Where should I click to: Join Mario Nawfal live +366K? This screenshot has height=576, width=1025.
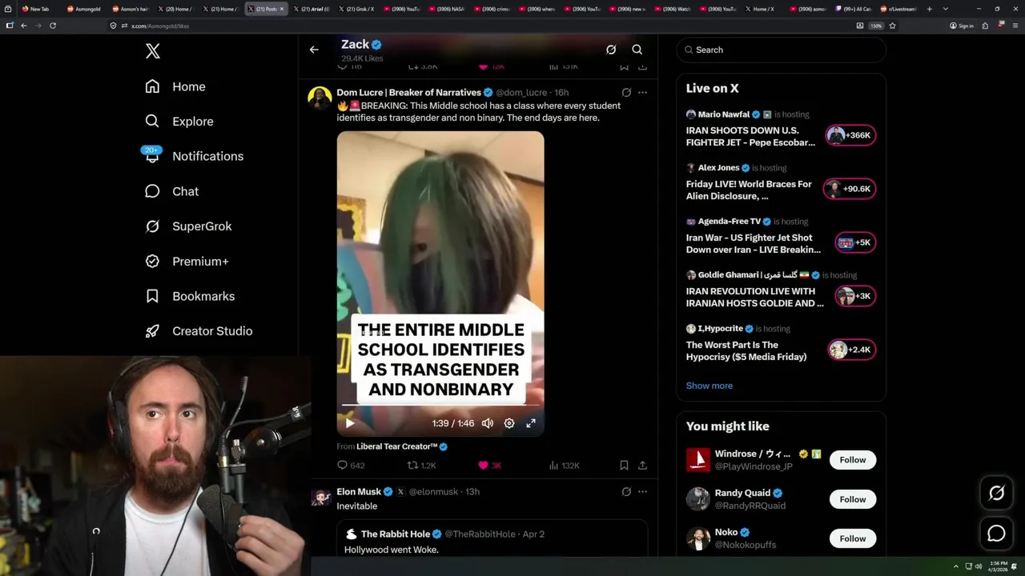pyautogui.click(x=850, y=135)
